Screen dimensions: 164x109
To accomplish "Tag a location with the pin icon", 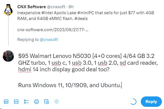I will 56,102.
